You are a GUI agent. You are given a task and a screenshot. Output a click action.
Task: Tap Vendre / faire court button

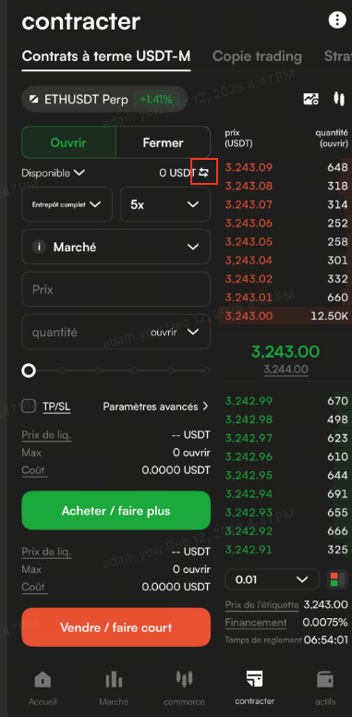click(x=116, y=627)
